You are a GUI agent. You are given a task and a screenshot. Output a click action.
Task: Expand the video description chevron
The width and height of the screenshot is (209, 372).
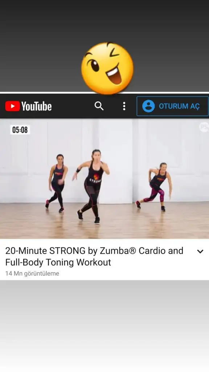pyautogui.click(x=200, y=251)
